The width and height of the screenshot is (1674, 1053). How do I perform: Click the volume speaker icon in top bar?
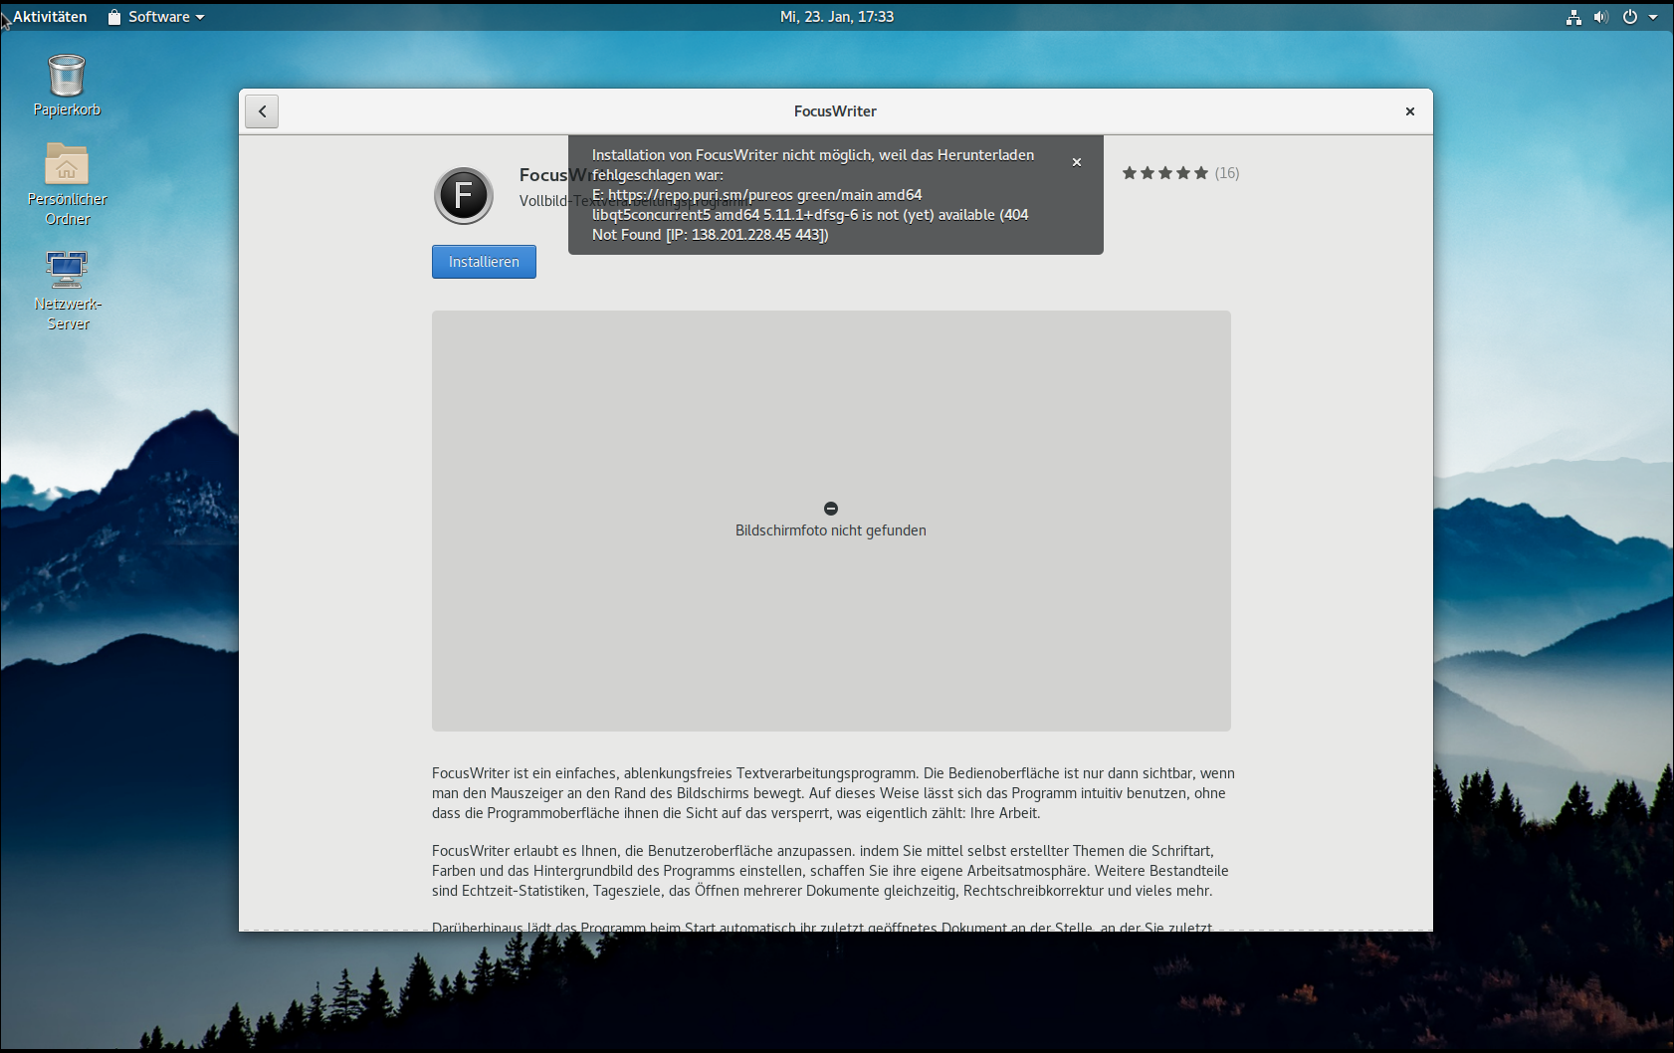click(1600, 17)
